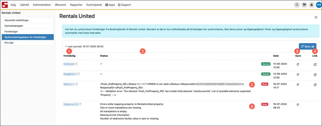Click sync icon for first property row
The width and height of the screenshot is (322, 126).
[x=298, y=65]
